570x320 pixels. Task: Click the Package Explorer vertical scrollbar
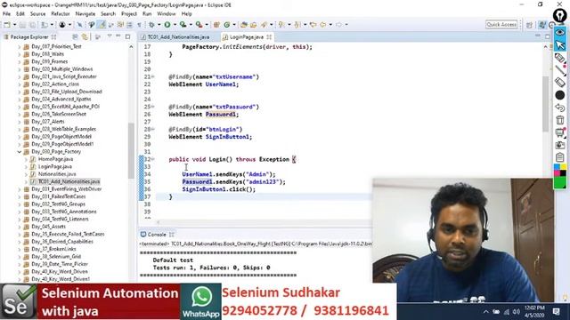[x=131, y=150]
